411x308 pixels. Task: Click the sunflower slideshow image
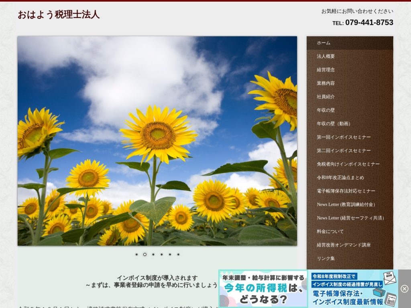(157, 141)
